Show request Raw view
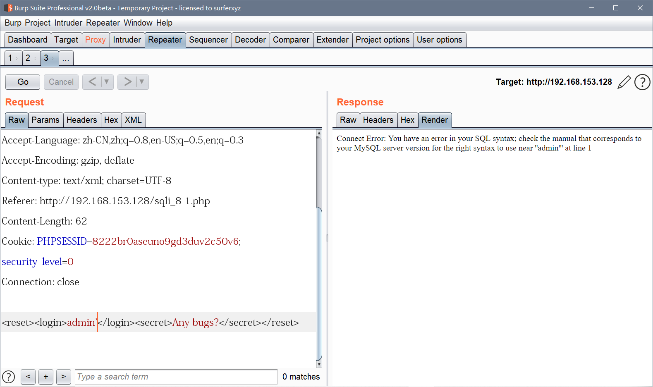Screen dimensions: 653x387 17,120
